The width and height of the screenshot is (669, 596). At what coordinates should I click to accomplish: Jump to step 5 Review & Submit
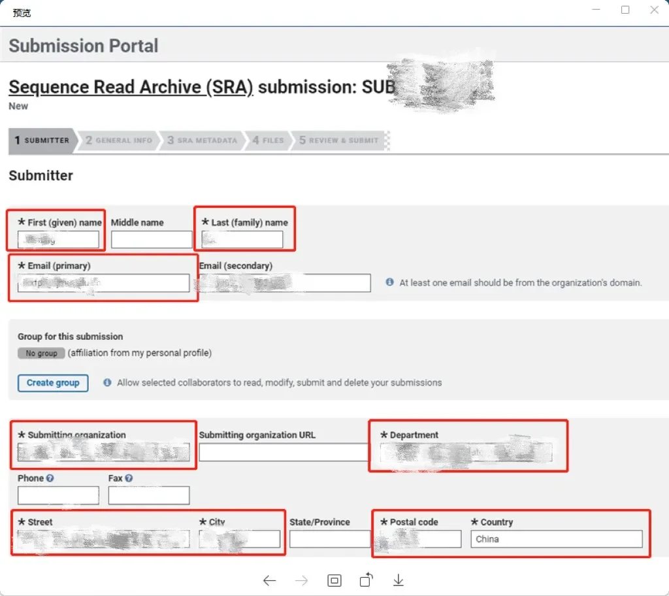click(x=338, y=141)
